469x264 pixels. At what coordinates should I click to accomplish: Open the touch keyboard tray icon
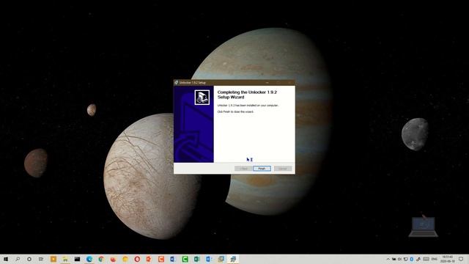click(426, 259)
